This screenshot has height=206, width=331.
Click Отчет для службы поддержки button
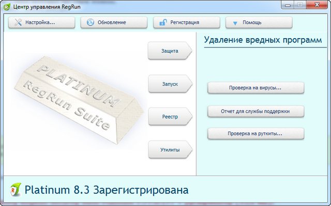coord(255,111)
